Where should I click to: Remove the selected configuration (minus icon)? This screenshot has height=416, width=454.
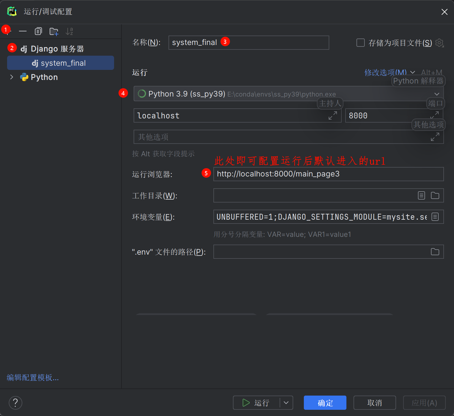23,31
